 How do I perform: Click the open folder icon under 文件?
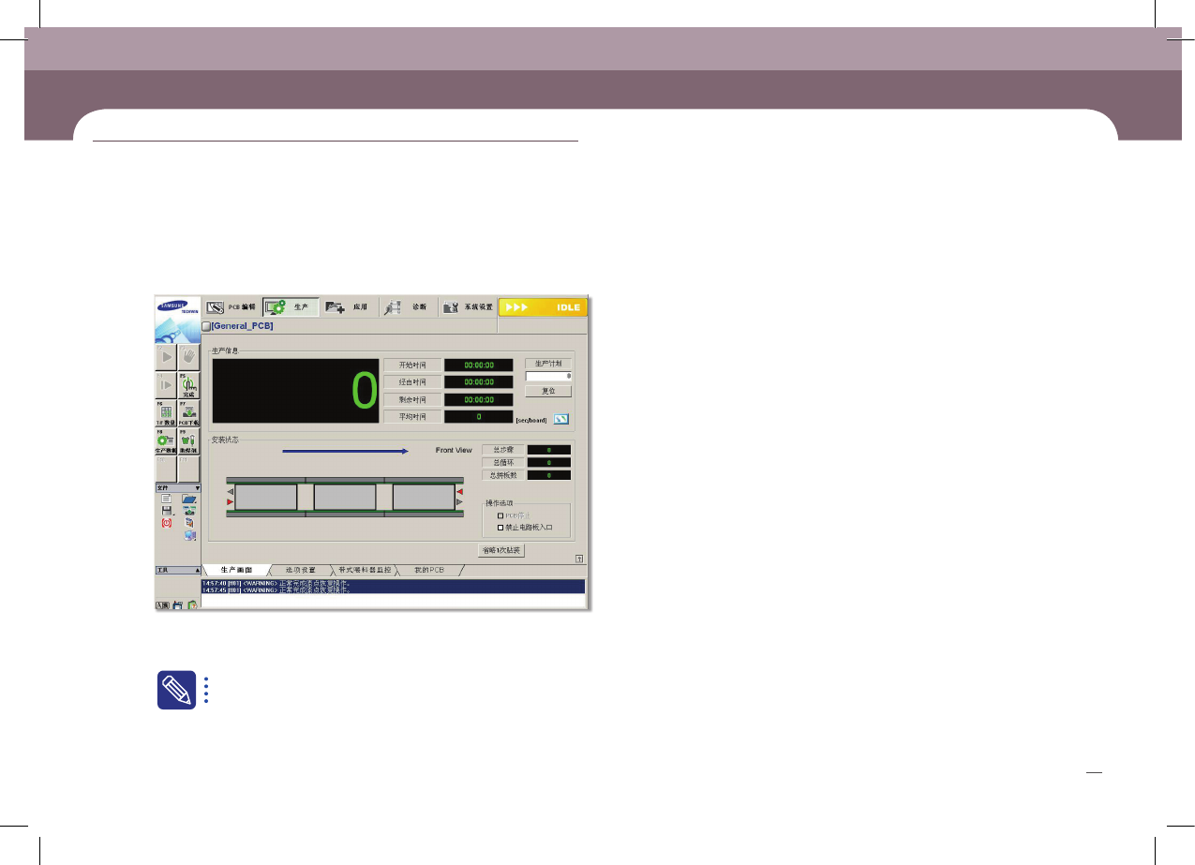coord(189,499)
